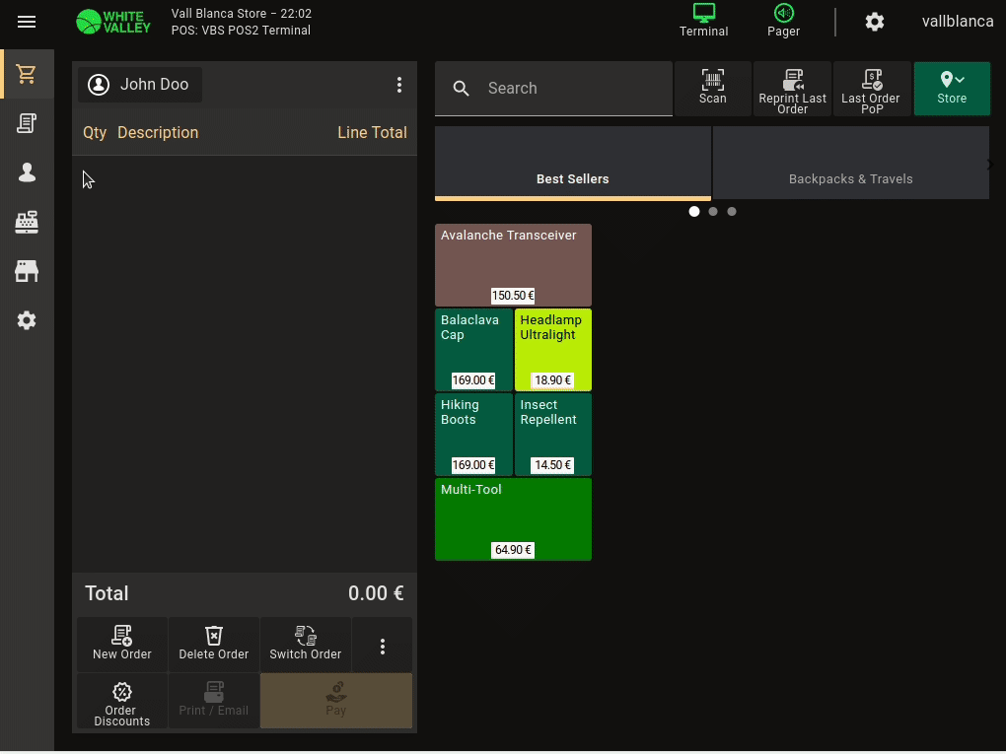This screenshot has width=1006, height=754.
Task: Open the customers sidebar icon
Action: click(x=27, y=172)
